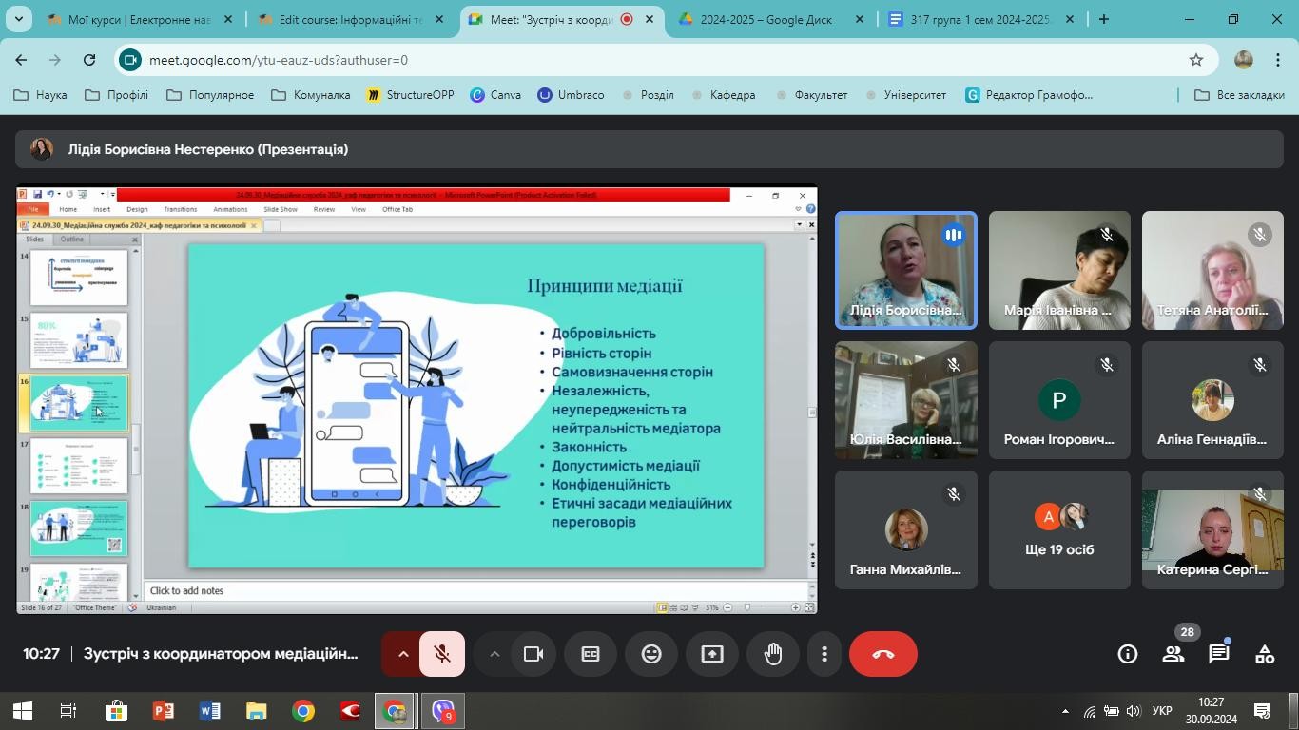The image size is (1299, 730).
Task: Open PowerPoint from the Windows taskbar
Action: point(163,711)
